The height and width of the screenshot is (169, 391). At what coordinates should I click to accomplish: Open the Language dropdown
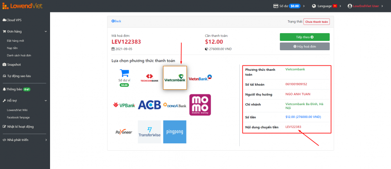[x=326, y=6]
